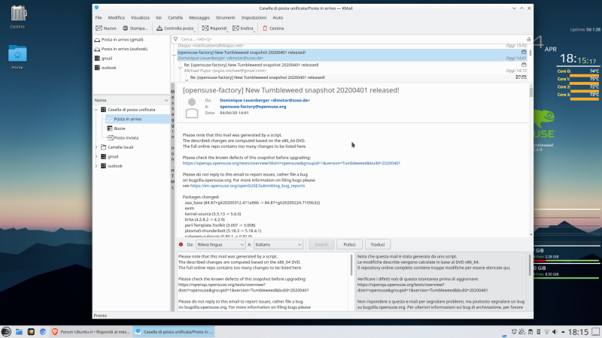Click the volume speaker tray icon
The image size is (602, 338).
tap(555, 332)
